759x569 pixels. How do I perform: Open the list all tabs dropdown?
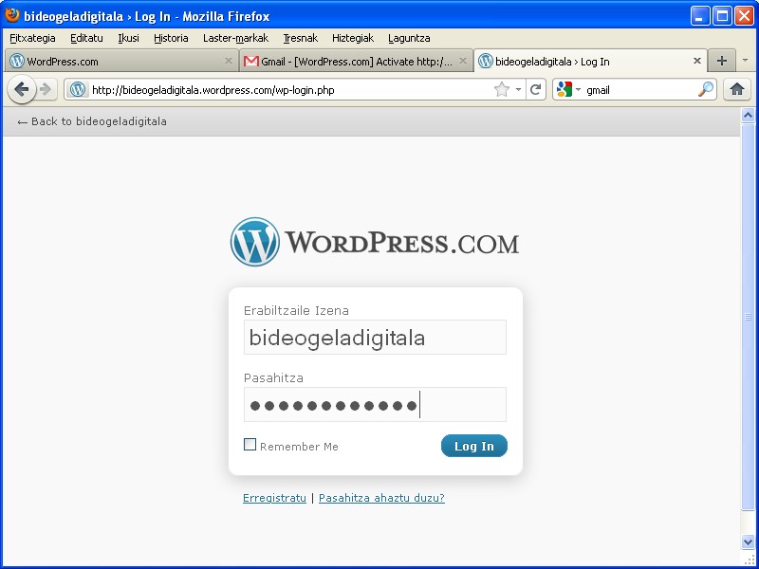[746, 61]
